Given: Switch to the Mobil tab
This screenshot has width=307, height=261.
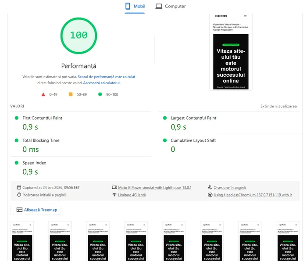Looking at the screenshot, I should pos(135,7).
